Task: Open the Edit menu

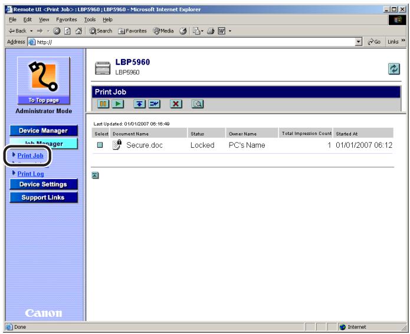Action: point(28,19)
